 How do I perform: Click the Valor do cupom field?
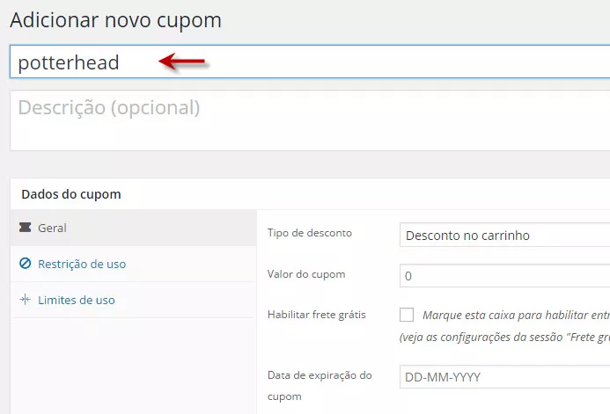pos(504,276)
